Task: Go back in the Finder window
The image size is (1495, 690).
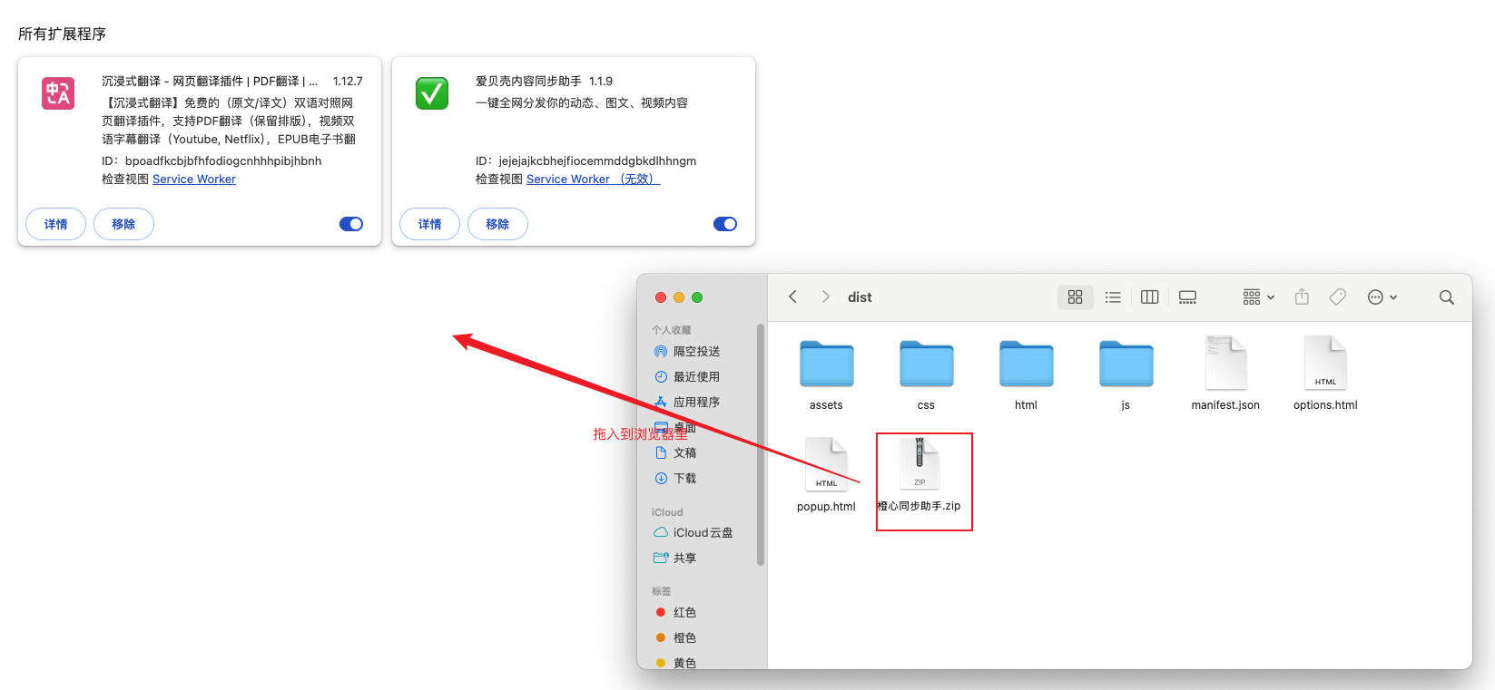Action: coord(792,296)
